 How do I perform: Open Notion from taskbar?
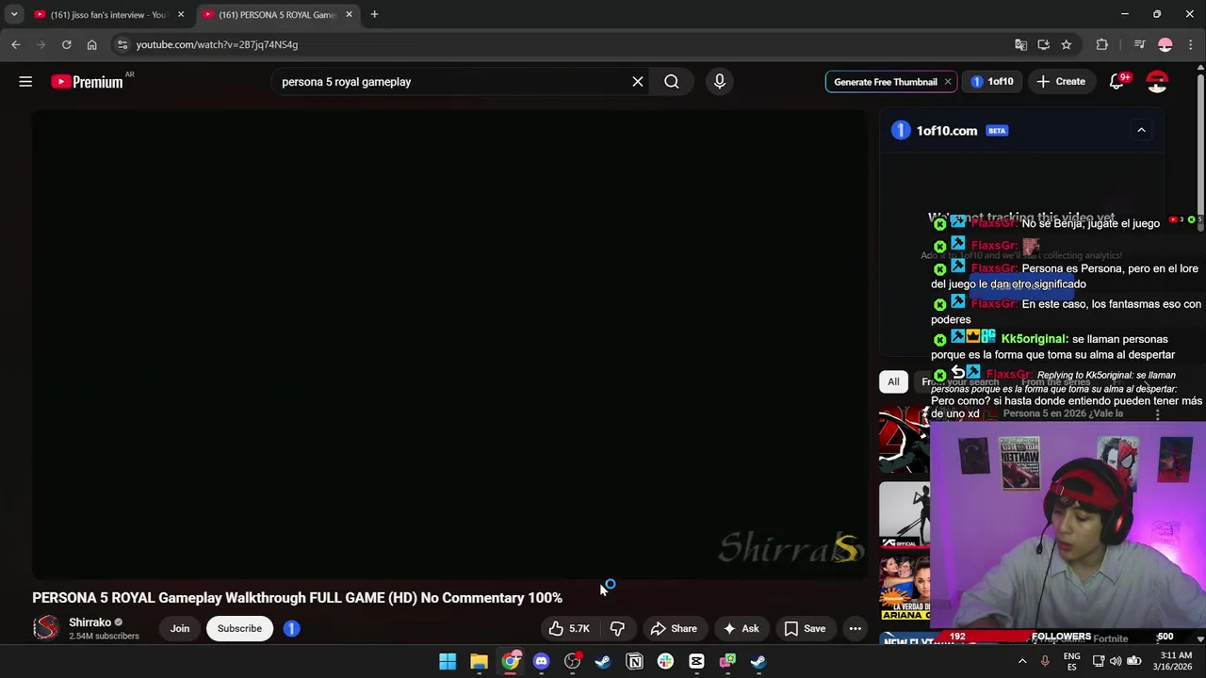pos(634,662)
